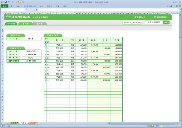
Task: Click the highlighted pointer icon in quick access toolbar
Action: [21, 2]
